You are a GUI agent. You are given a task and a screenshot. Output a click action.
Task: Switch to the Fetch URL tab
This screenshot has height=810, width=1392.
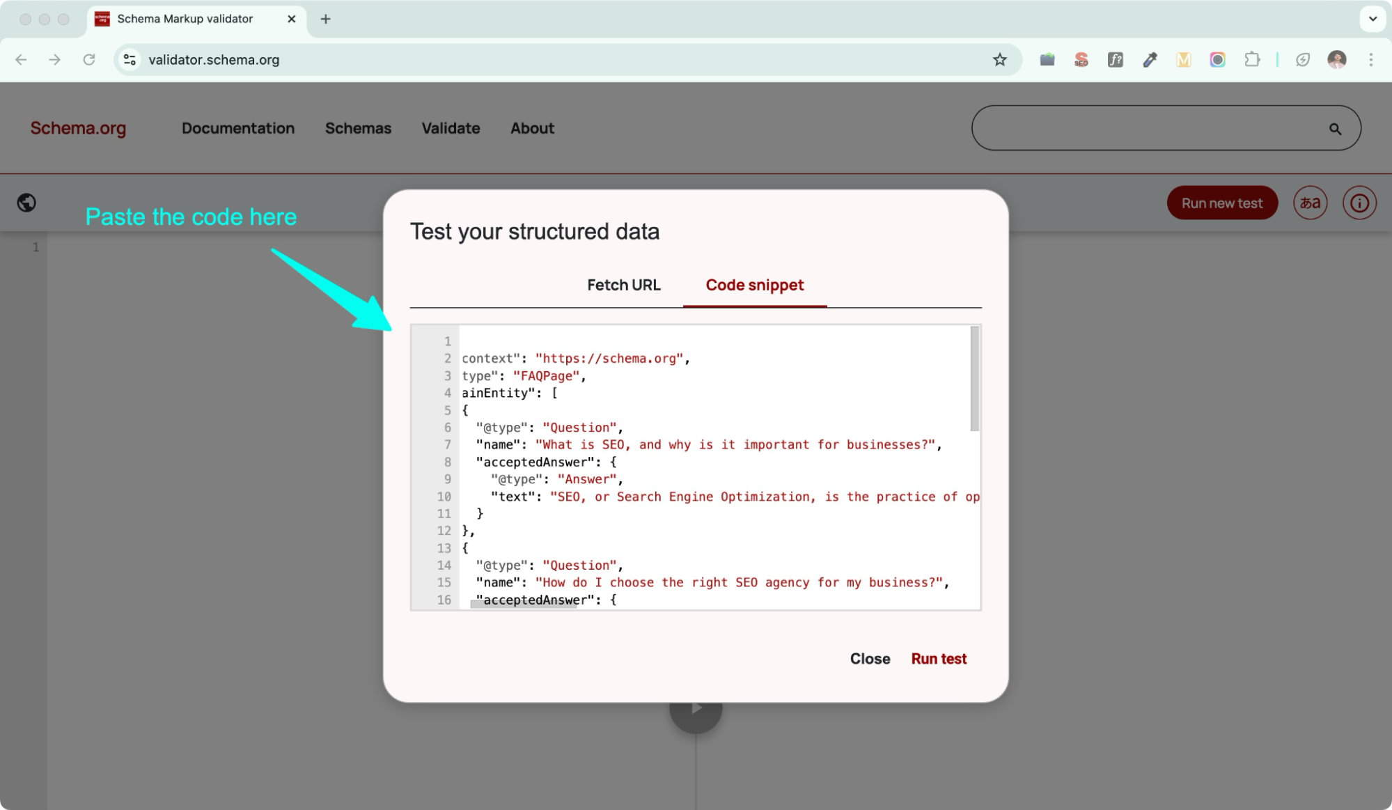tap(623, 285)
